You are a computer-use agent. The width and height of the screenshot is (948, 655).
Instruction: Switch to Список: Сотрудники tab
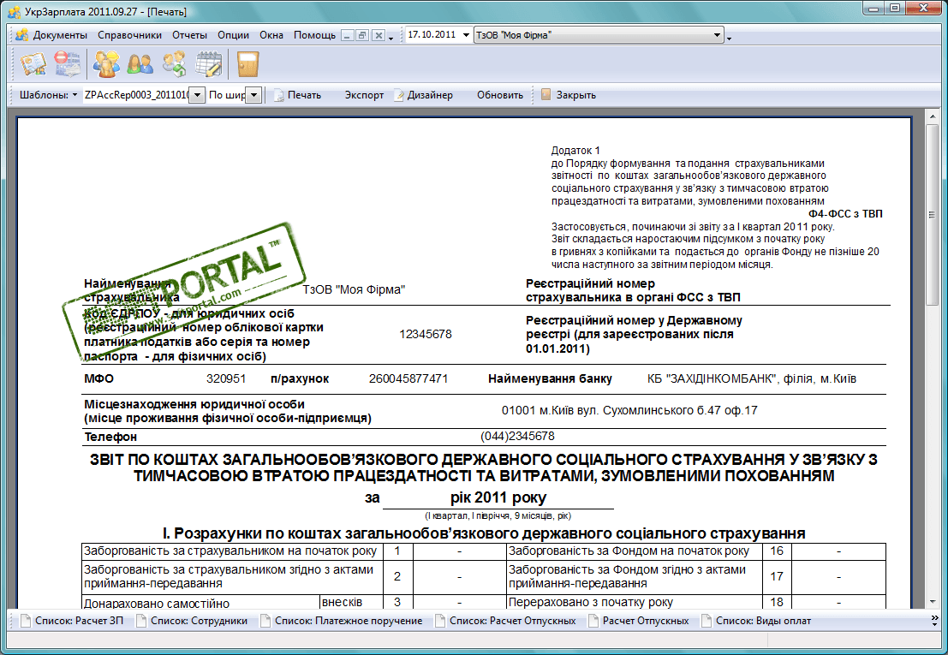pyautogui.click(x=193, y=621)
